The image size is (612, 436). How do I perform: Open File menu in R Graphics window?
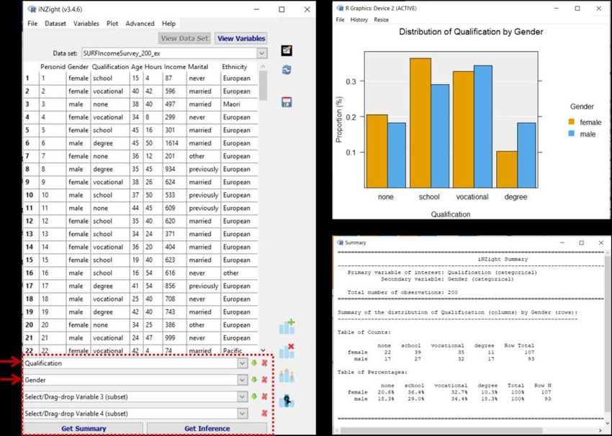pyautogui.click(x=341, y=19)
